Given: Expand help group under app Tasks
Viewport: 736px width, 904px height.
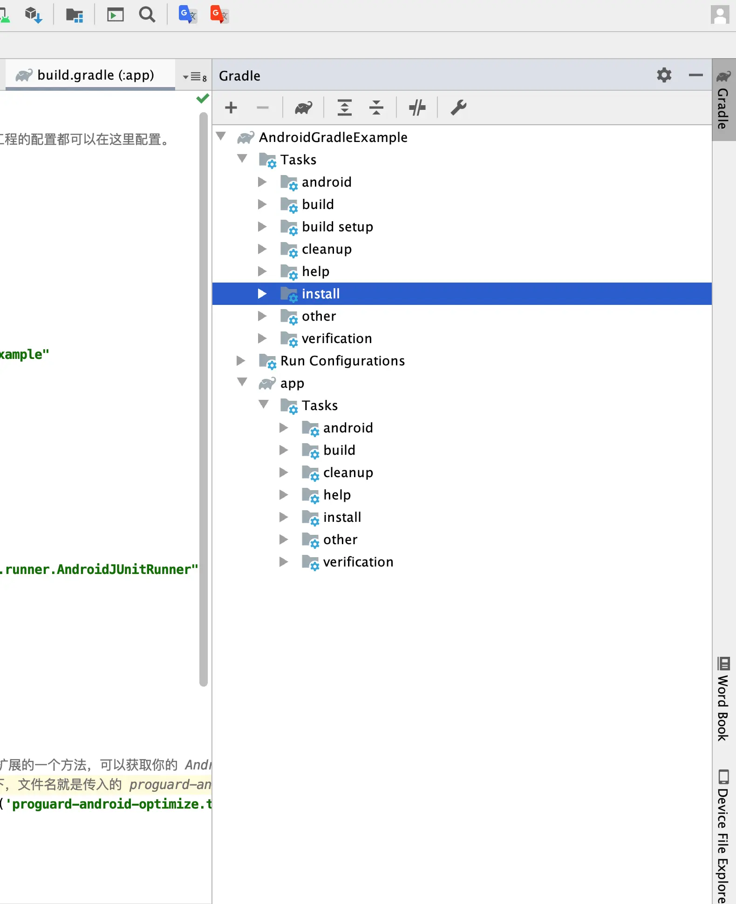Looking at the screenshot, I should click(x=284, y=494).
